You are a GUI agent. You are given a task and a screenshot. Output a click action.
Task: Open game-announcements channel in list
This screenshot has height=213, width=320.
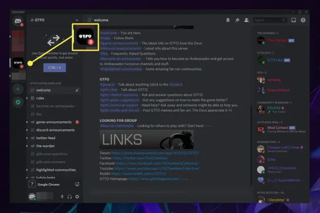coord(54,122)
